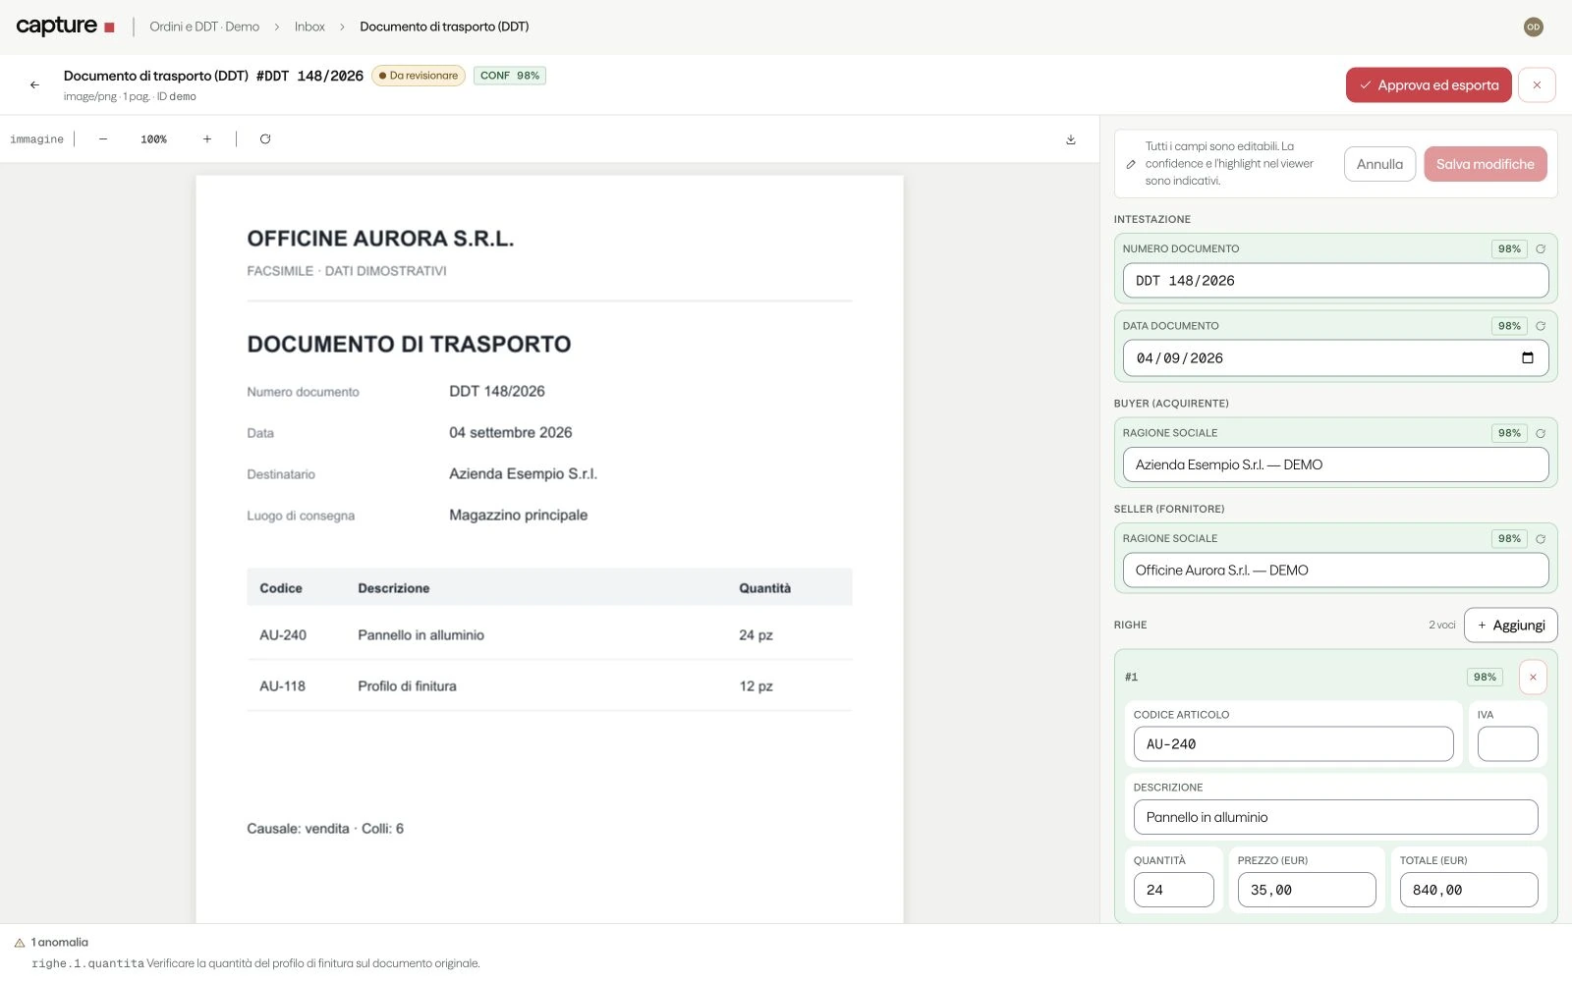The width and height of the screenshot is (1572, 982).
Task: Navigate to the Inbox breadcrumb
Action: 309,27
